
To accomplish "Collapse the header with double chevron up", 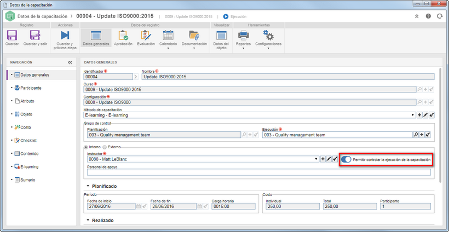I will point(417,16).
